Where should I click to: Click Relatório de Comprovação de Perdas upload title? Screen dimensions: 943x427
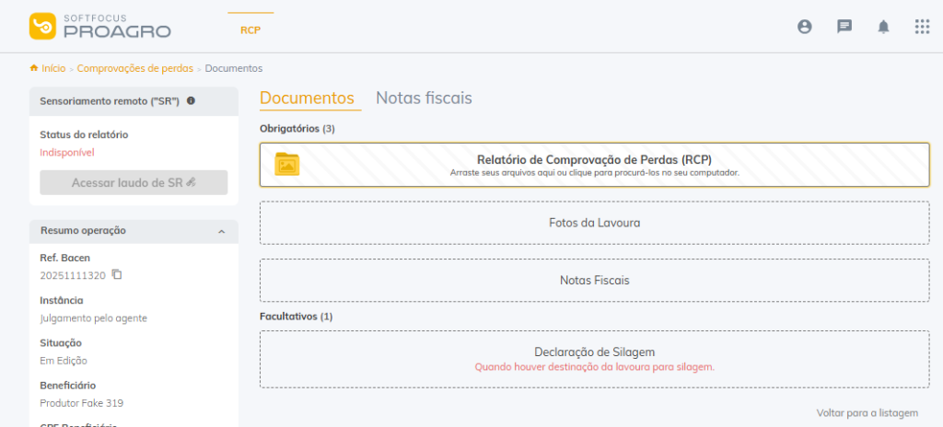594,158
